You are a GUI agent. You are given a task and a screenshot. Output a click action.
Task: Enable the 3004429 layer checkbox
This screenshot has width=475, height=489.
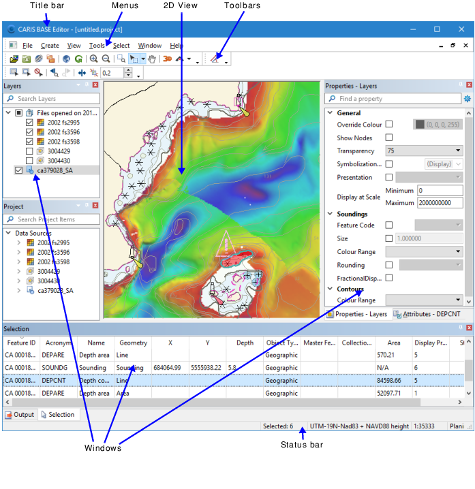click(29, 151)
